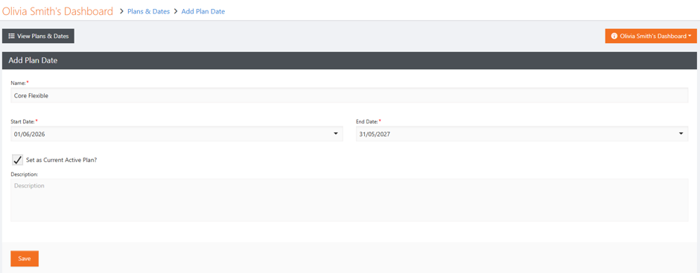
Task: Open the Plans & Dates breadcrumb link
Action: point(149,12)
